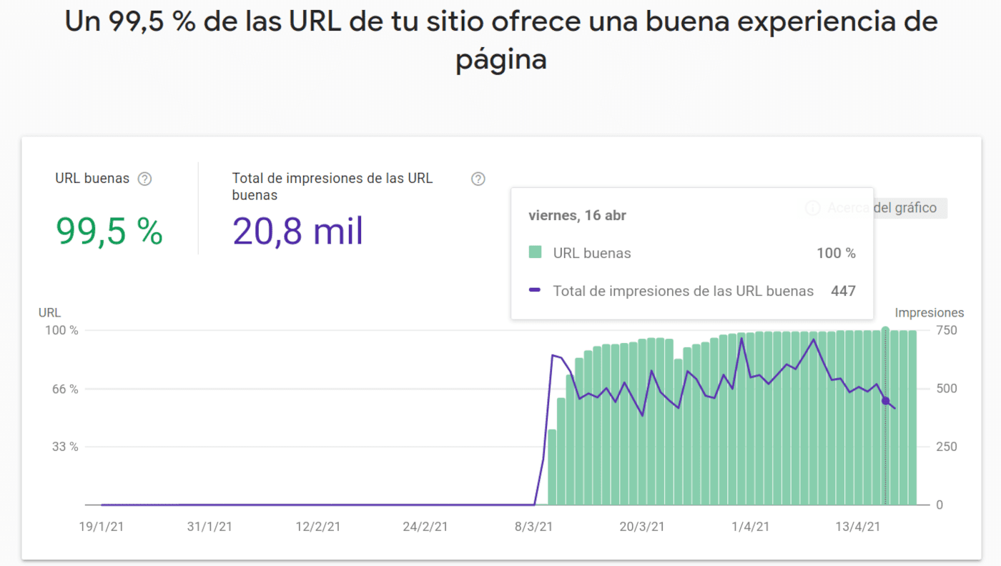
Task: Click the Total de impresiones de las URL buenas heading
Action: click(332, 186)
